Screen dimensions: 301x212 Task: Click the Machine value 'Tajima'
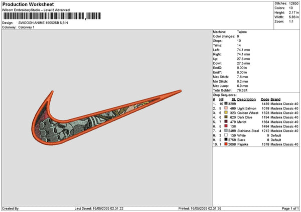[x=242, y=32]
